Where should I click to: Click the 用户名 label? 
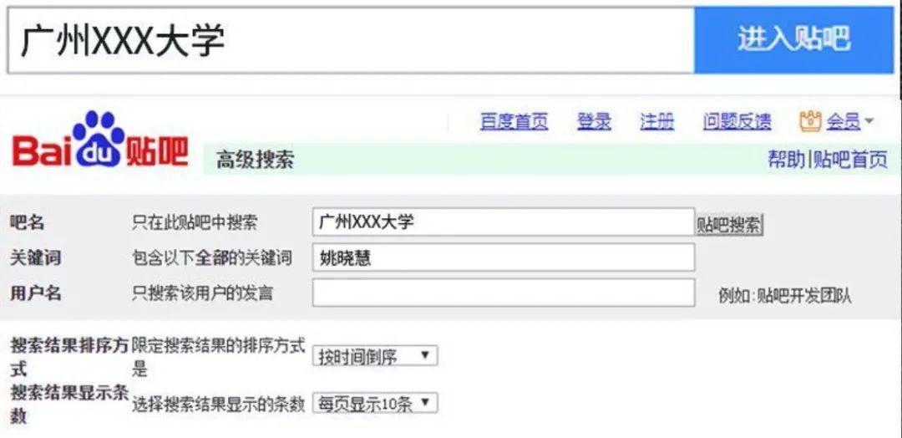tap(36, 293)
